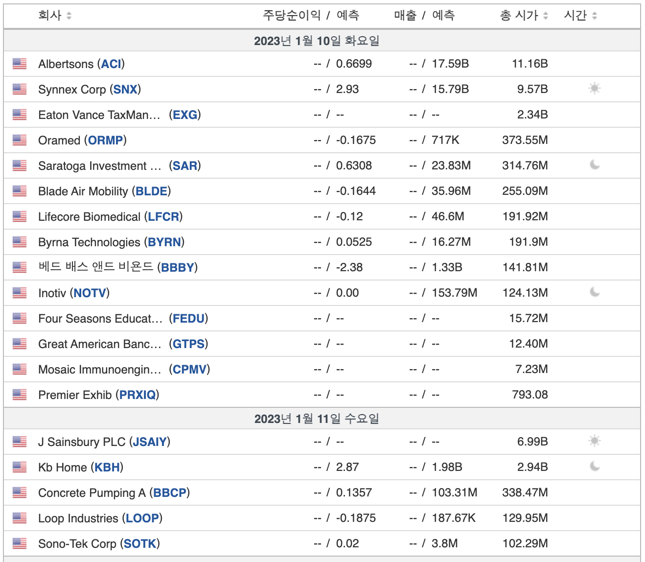Open the NOTV ticker link
This screenshot has height=562, width=645.
90,293
